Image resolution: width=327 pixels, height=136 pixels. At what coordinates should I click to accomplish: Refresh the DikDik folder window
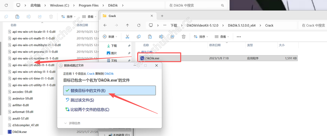click(6, 5)
